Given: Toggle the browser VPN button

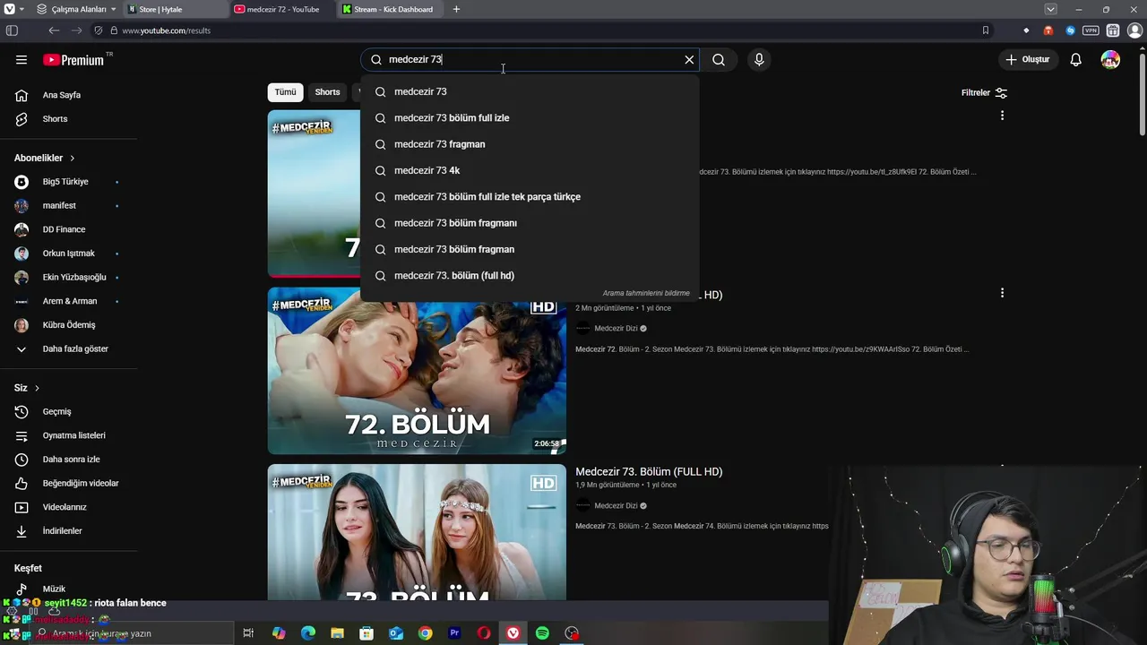Looking at the screenshot, I should click(x=1091, y=30).
